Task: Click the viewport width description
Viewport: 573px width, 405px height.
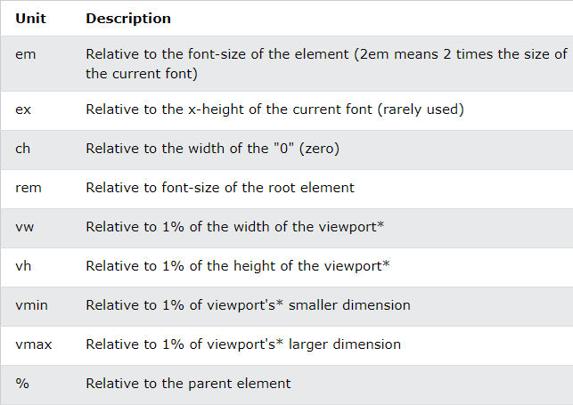Action: (235, 227)
